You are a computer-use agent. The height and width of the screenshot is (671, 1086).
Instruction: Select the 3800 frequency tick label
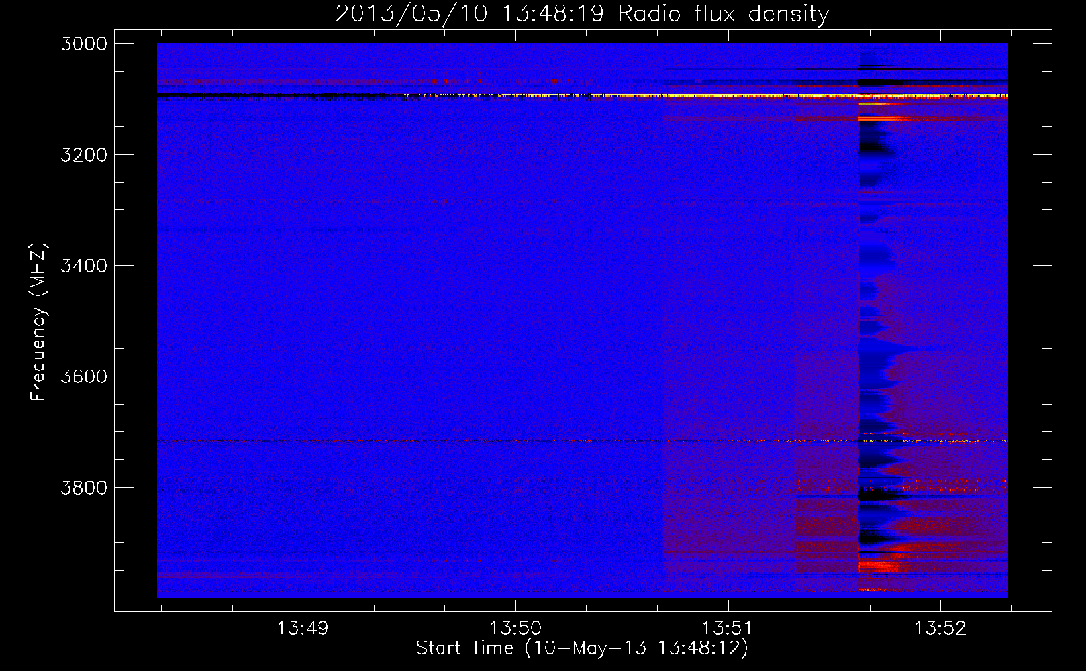tap(84, 487)
